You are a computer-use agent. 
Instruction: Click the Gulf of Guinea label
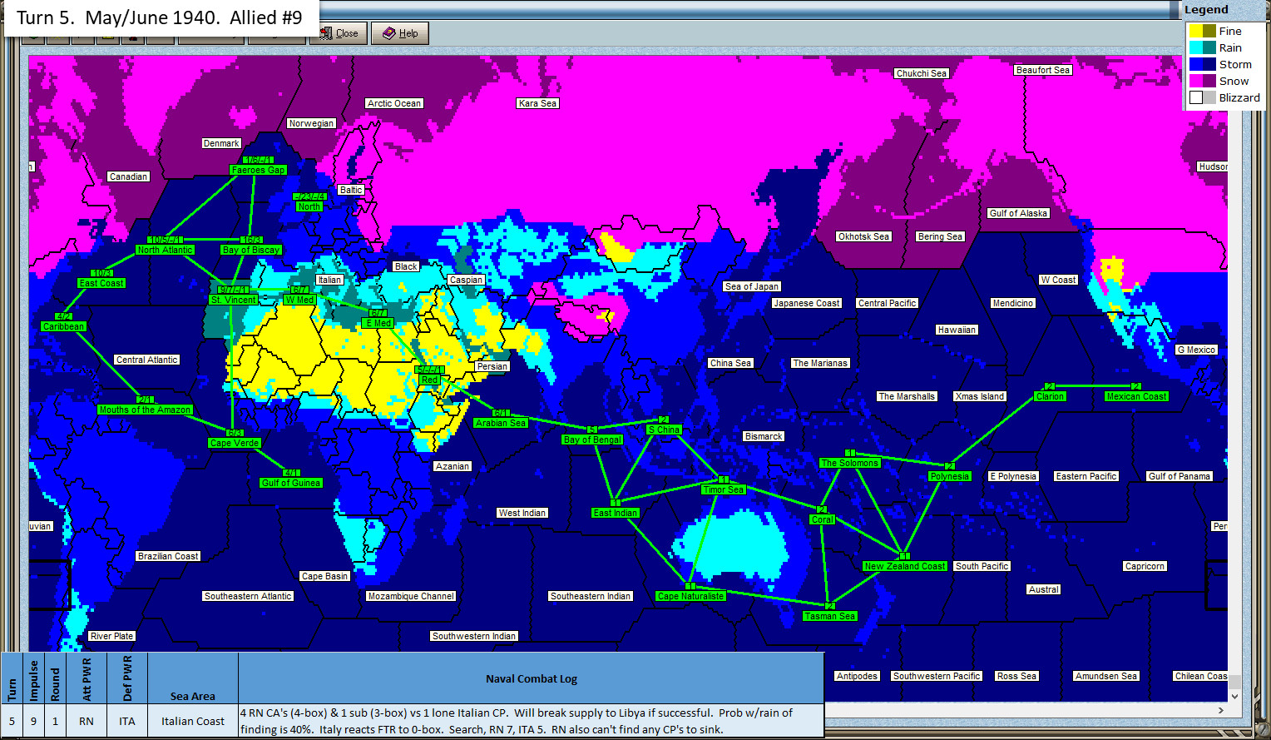tap(291, 483)
